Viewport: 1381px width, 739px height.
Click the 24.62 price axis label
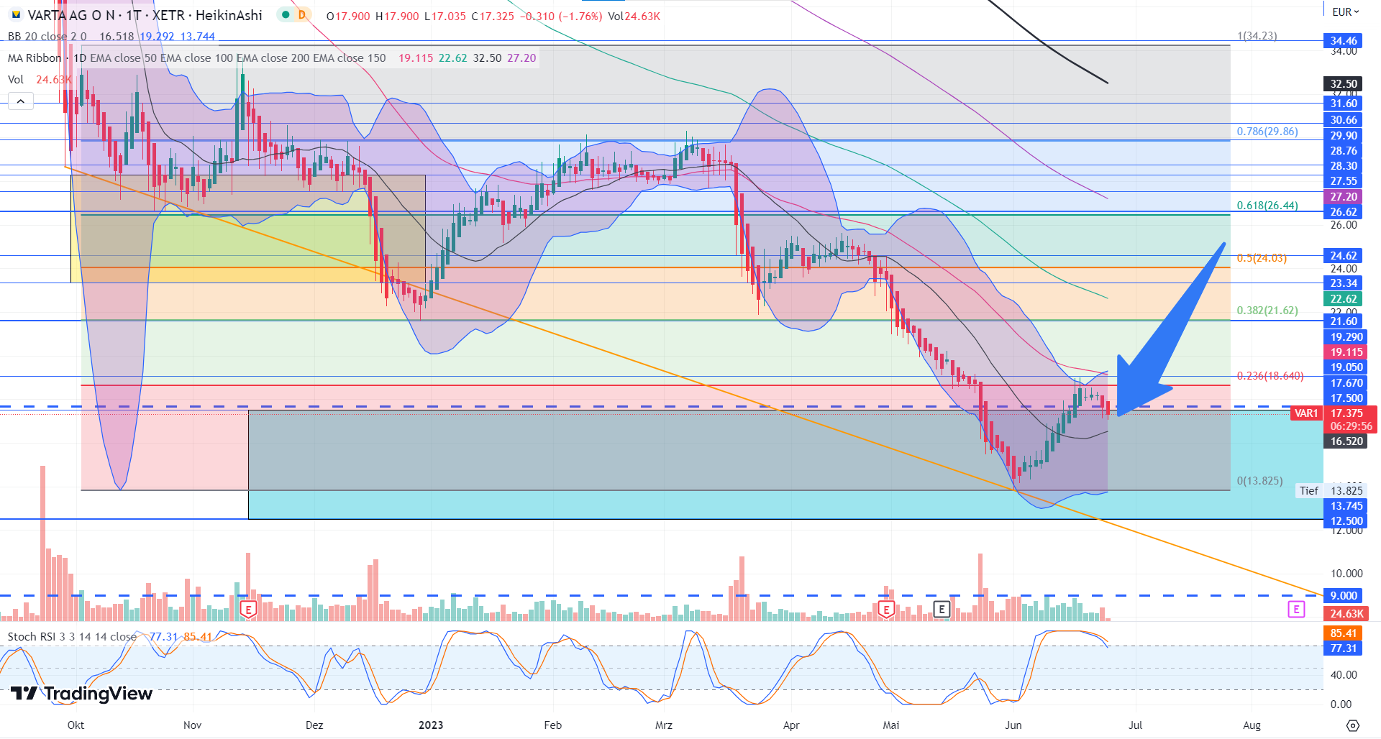pyautogui.click(x=1344, y=256)
